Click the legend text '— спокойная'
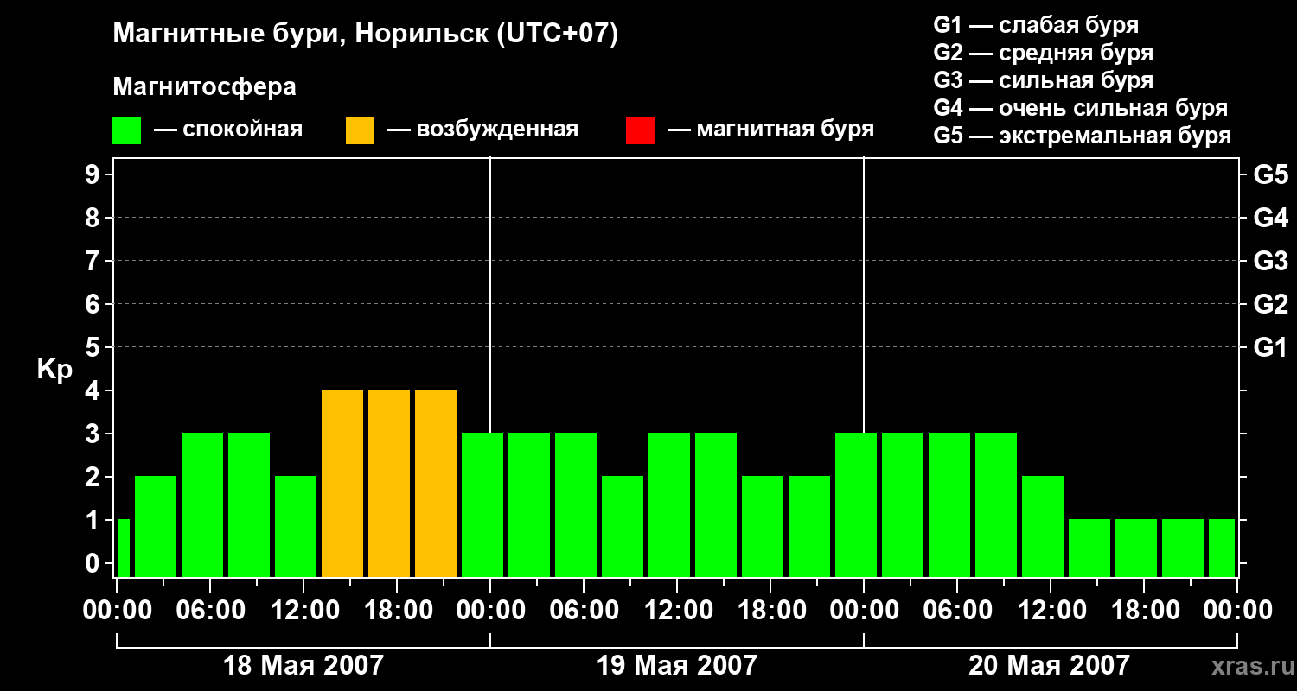Viewport: 1297px width, 691px height. [x=228, y=130]
